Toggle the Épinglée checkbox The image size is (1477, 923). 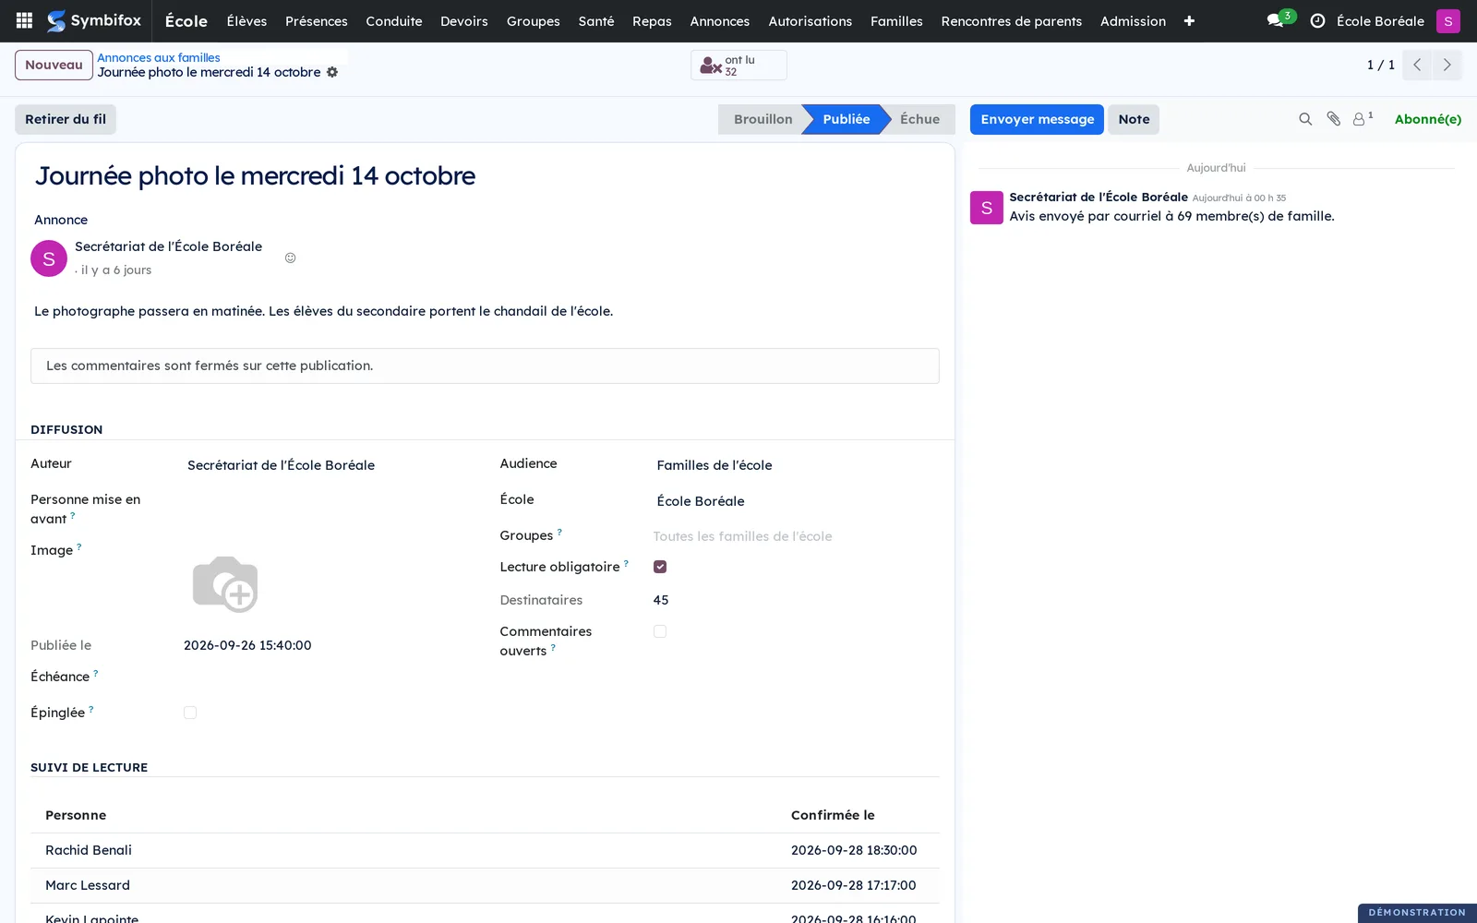point(190,713)
